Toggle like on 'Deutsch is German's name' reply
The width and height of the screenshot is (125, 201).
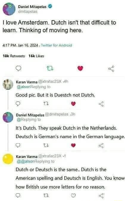73,145
